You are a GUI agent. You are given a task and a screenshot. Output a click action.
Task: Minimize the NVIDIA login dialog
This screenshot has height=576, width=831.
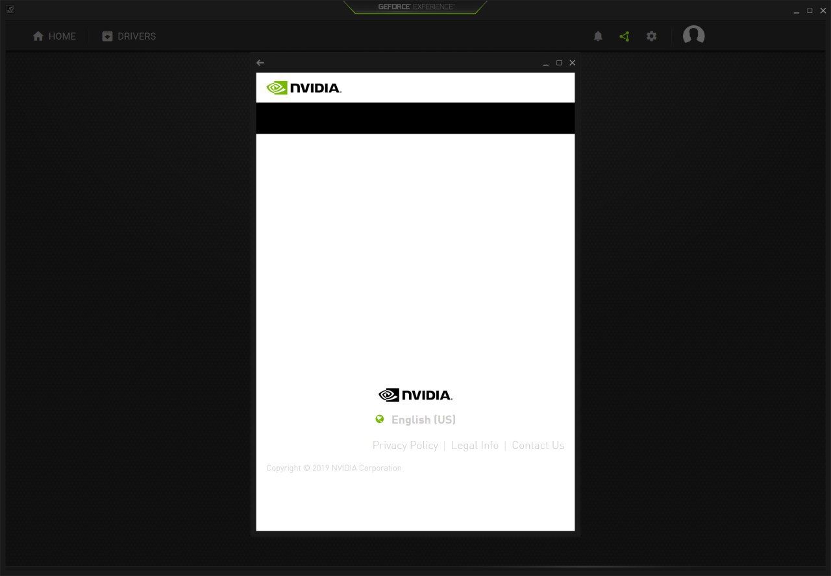pos(546,63)
